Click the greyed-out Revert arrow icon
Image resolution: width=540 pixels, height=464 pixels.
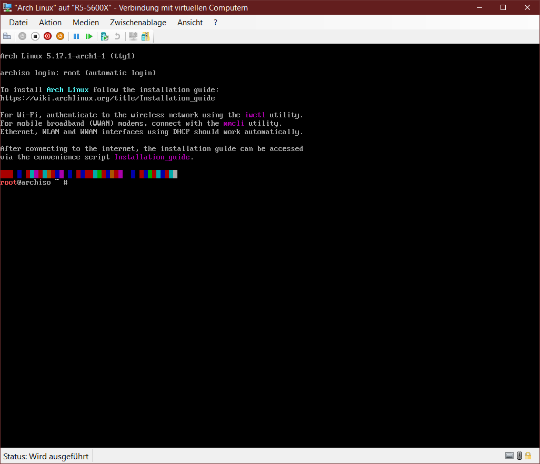(117, 36)
